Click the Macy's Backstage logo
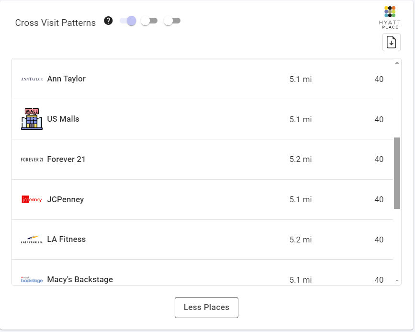This screenshot has width=415, height=332. pyautogui.click(x=32, y=280)
